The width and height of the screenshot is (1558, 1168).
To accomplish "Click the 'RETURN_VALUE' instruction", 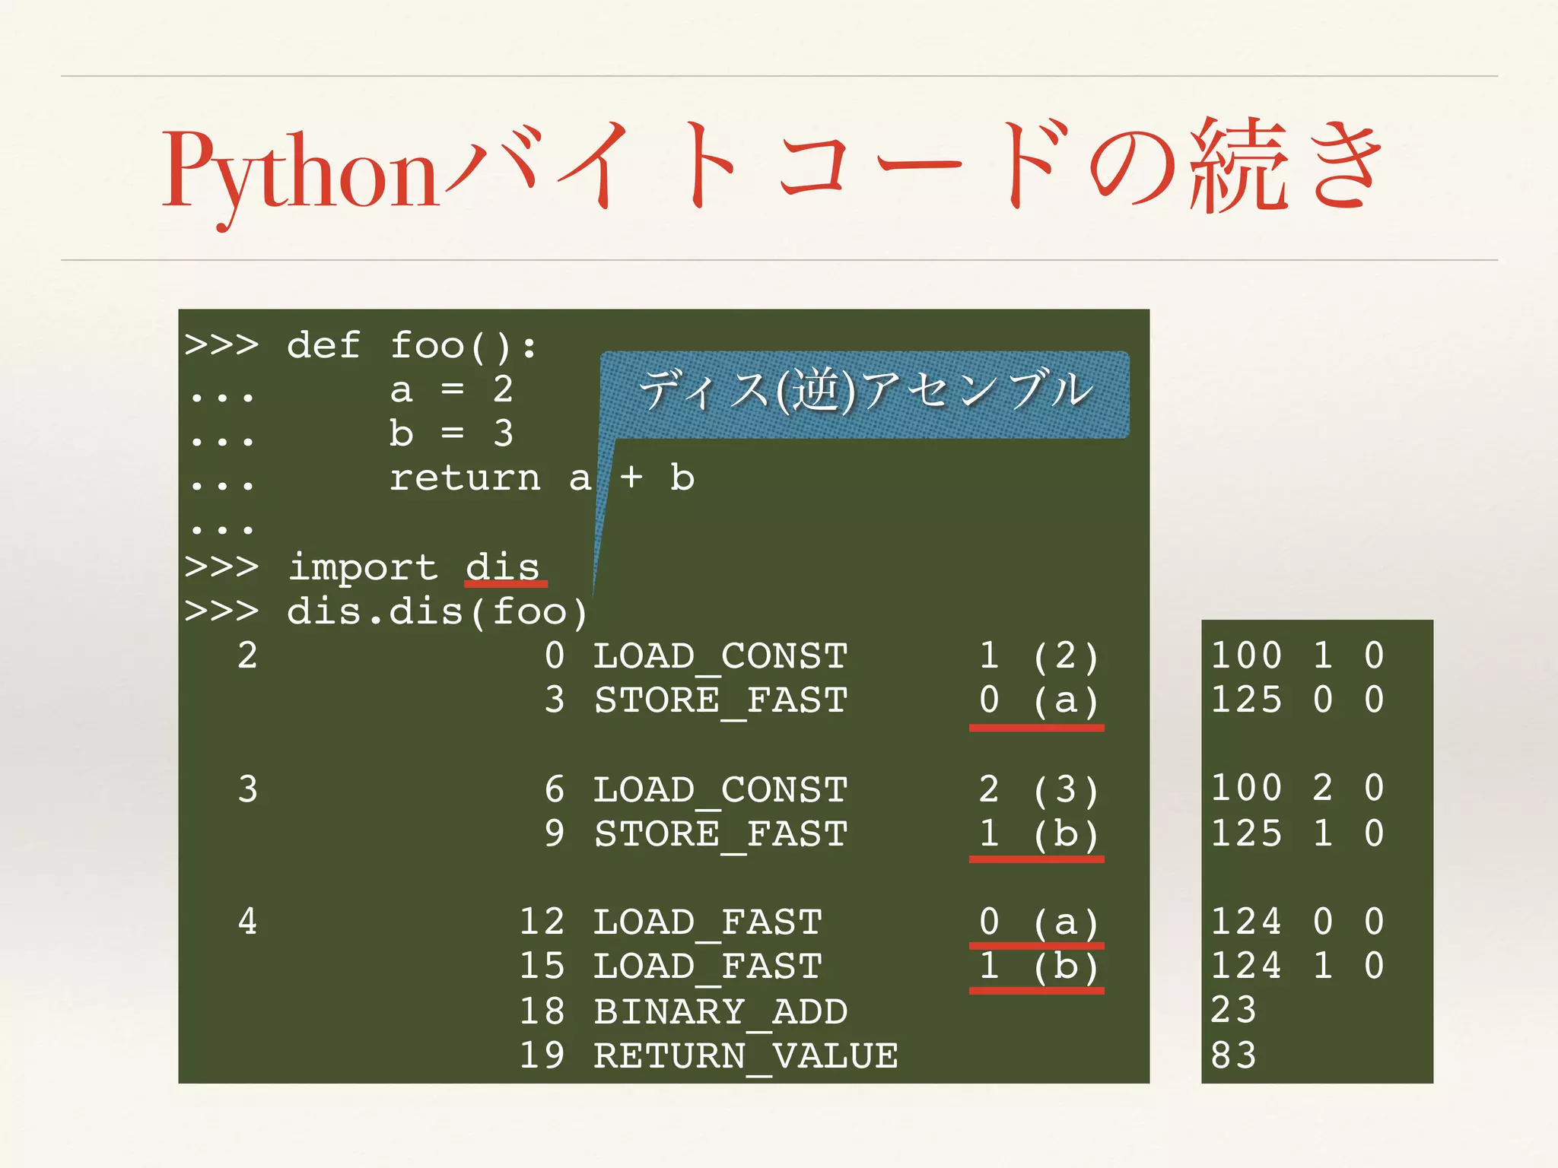I will pyautogui.click(x=746, y=1055).
